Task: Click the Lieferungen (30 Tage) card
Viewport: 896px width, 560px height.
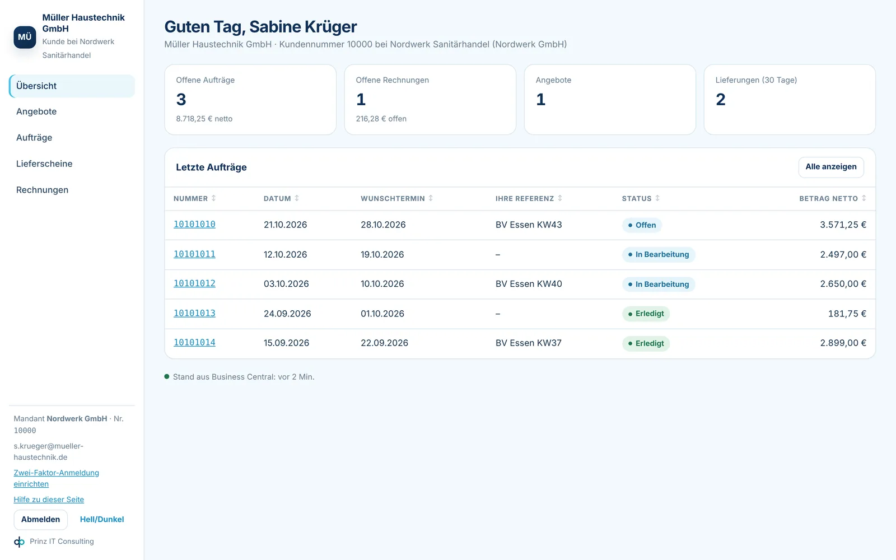Action: click(790, 100)
